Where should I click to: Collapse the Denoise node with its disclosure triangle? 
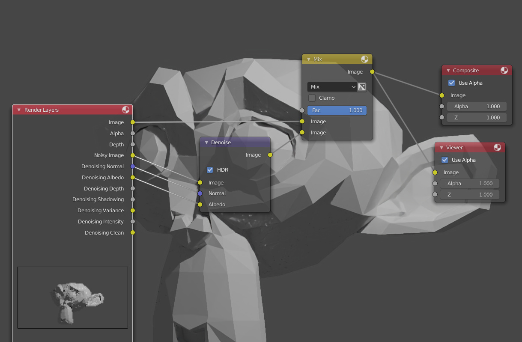coord(206,142)
